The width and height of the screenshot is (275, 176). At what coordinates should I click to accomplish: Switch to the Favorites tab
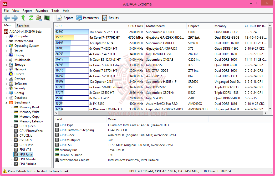click(x=23, y=25)
